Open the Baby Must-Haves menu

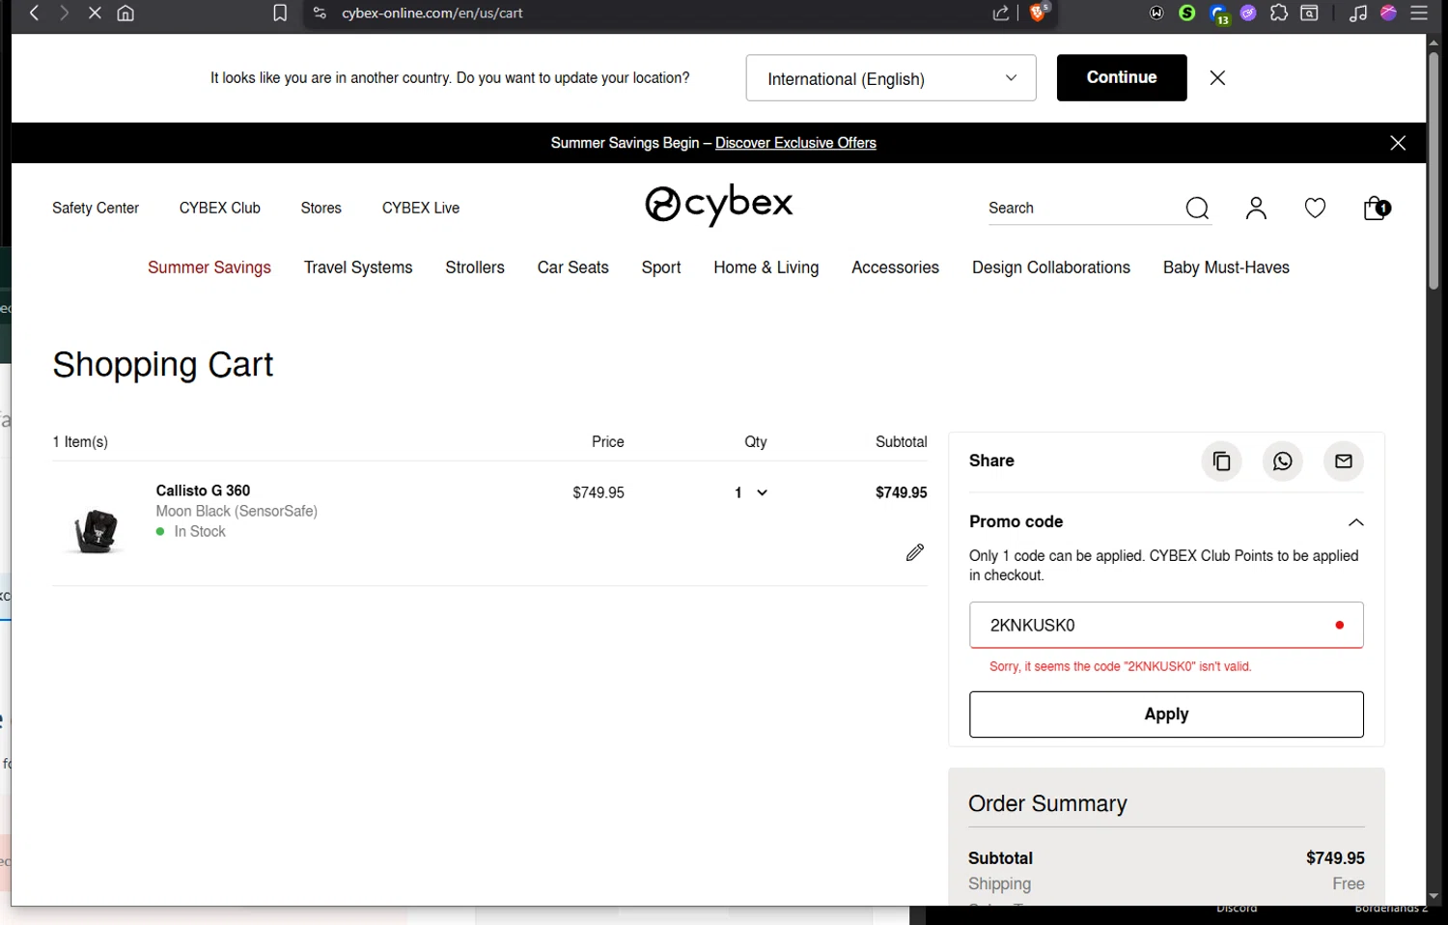tap(1226, 267)
